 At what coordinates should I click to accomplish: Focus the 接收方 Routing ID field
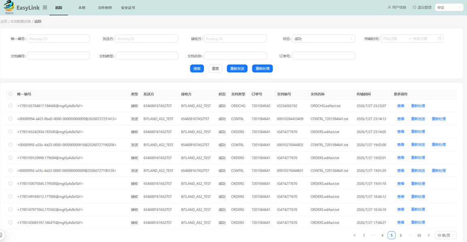tap(235, 39)
